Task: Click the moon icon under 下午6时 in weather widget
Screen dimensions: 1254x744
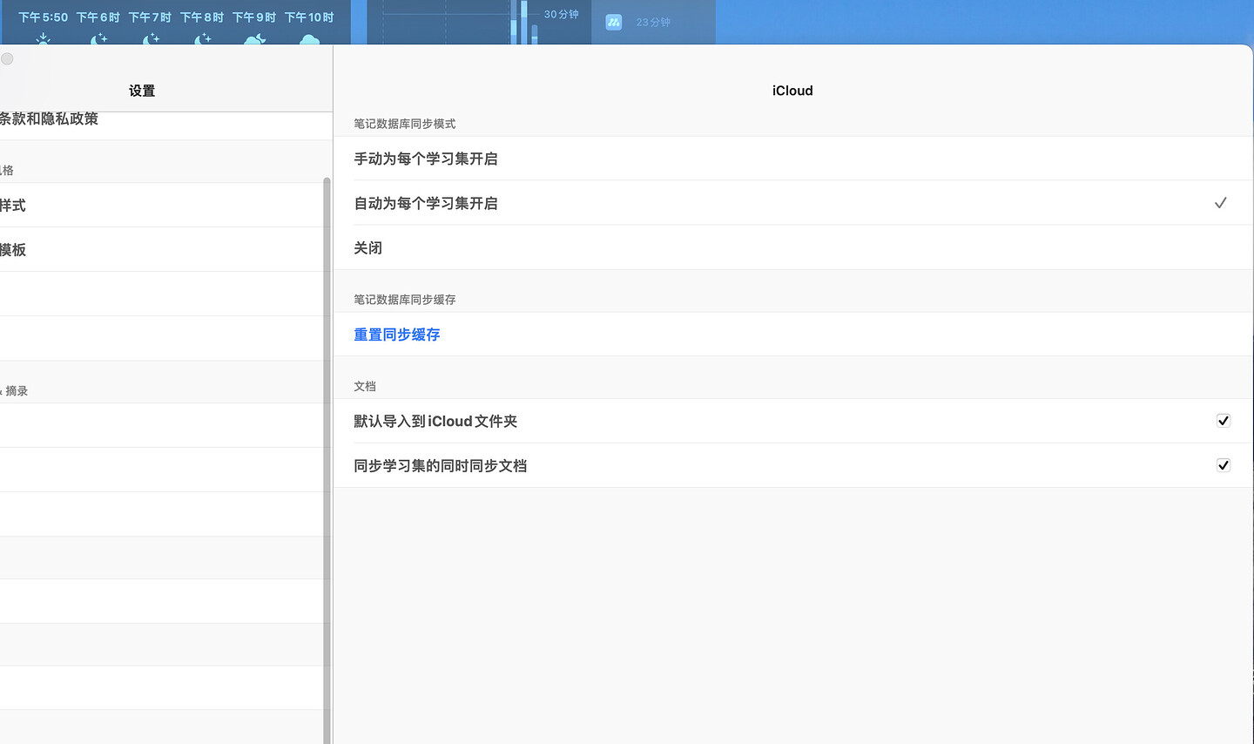Action: pos(98,38)
